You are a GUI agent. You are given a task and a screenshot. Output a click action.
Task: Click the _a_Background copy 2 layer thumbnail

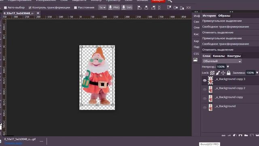pos(210,90)
